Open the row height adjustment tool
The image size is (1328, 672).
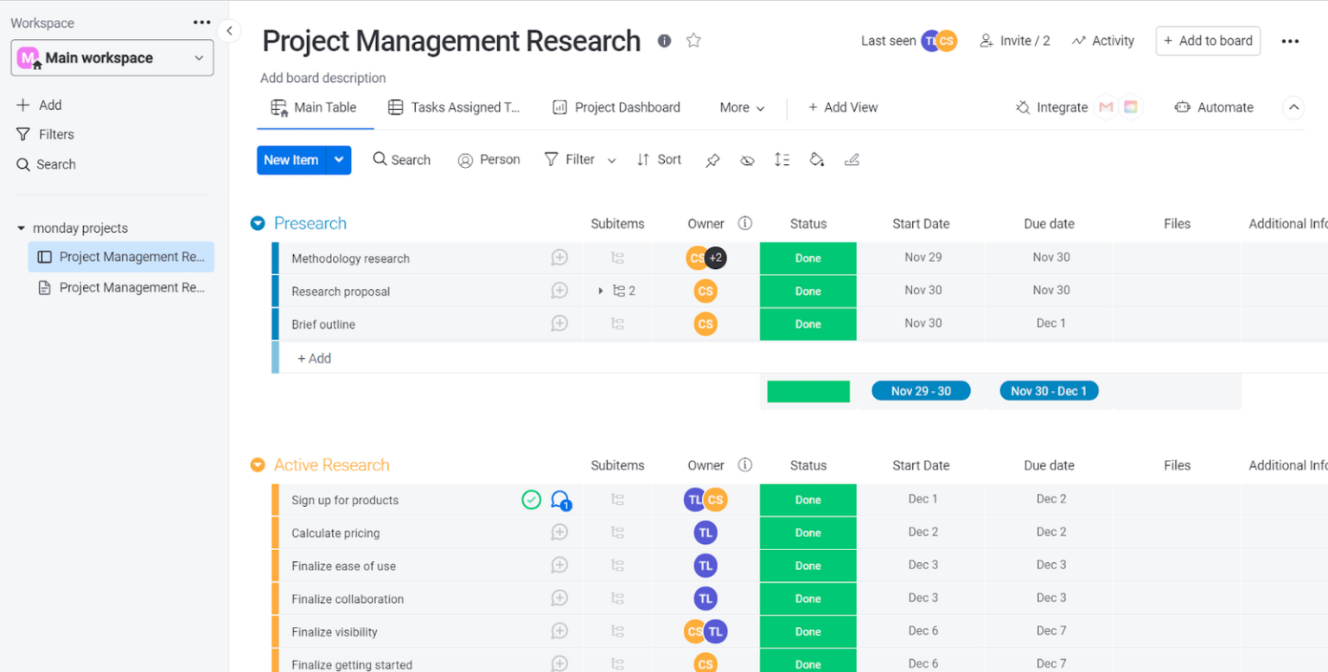(x=782, y=159)
